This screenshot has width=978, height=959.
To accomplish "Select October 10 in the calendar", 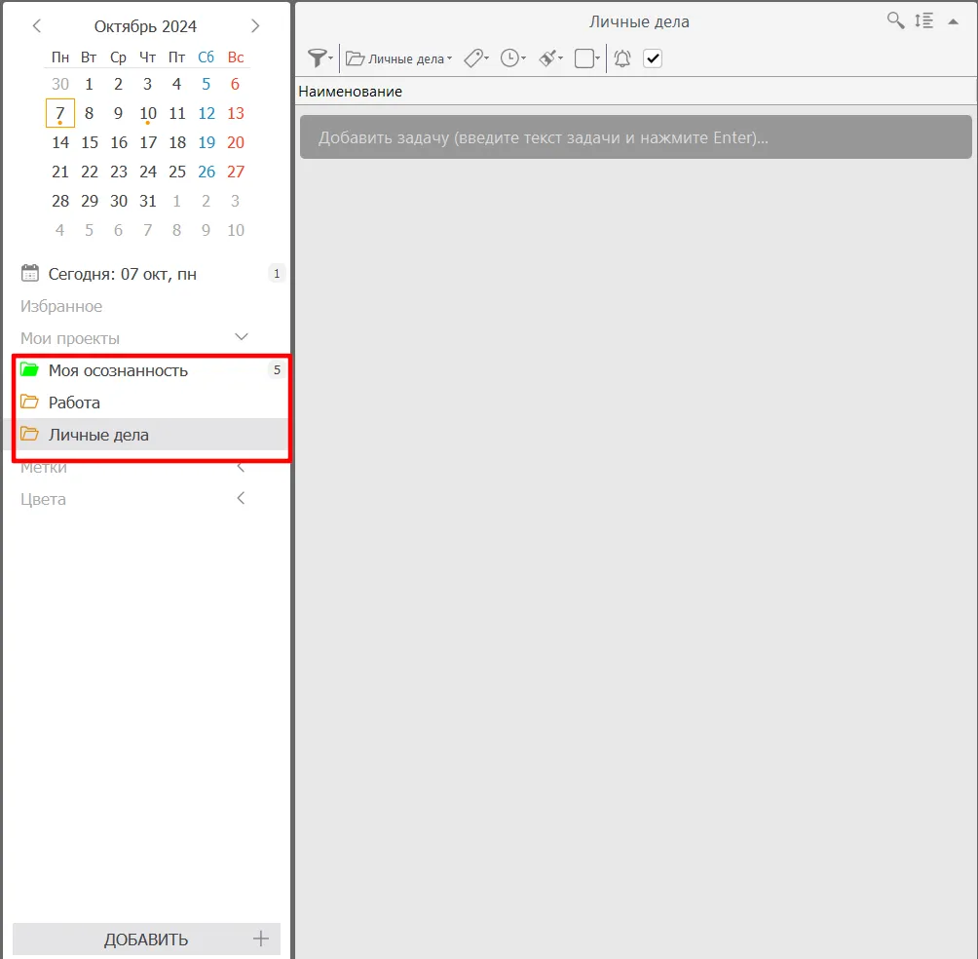I will (x=148, y=113).
